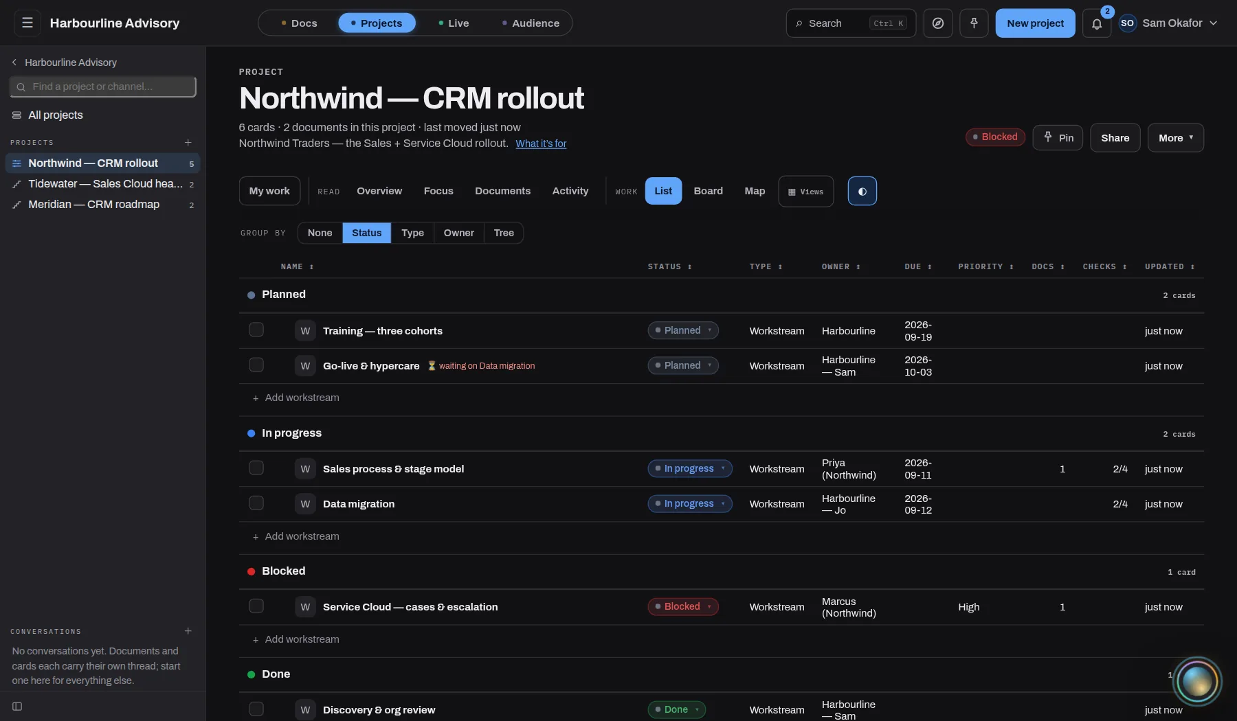Image resolution: width=1237 pixels, height=721 pixels.
Task: Click the SO user avatar
Action: point(1127,23)
